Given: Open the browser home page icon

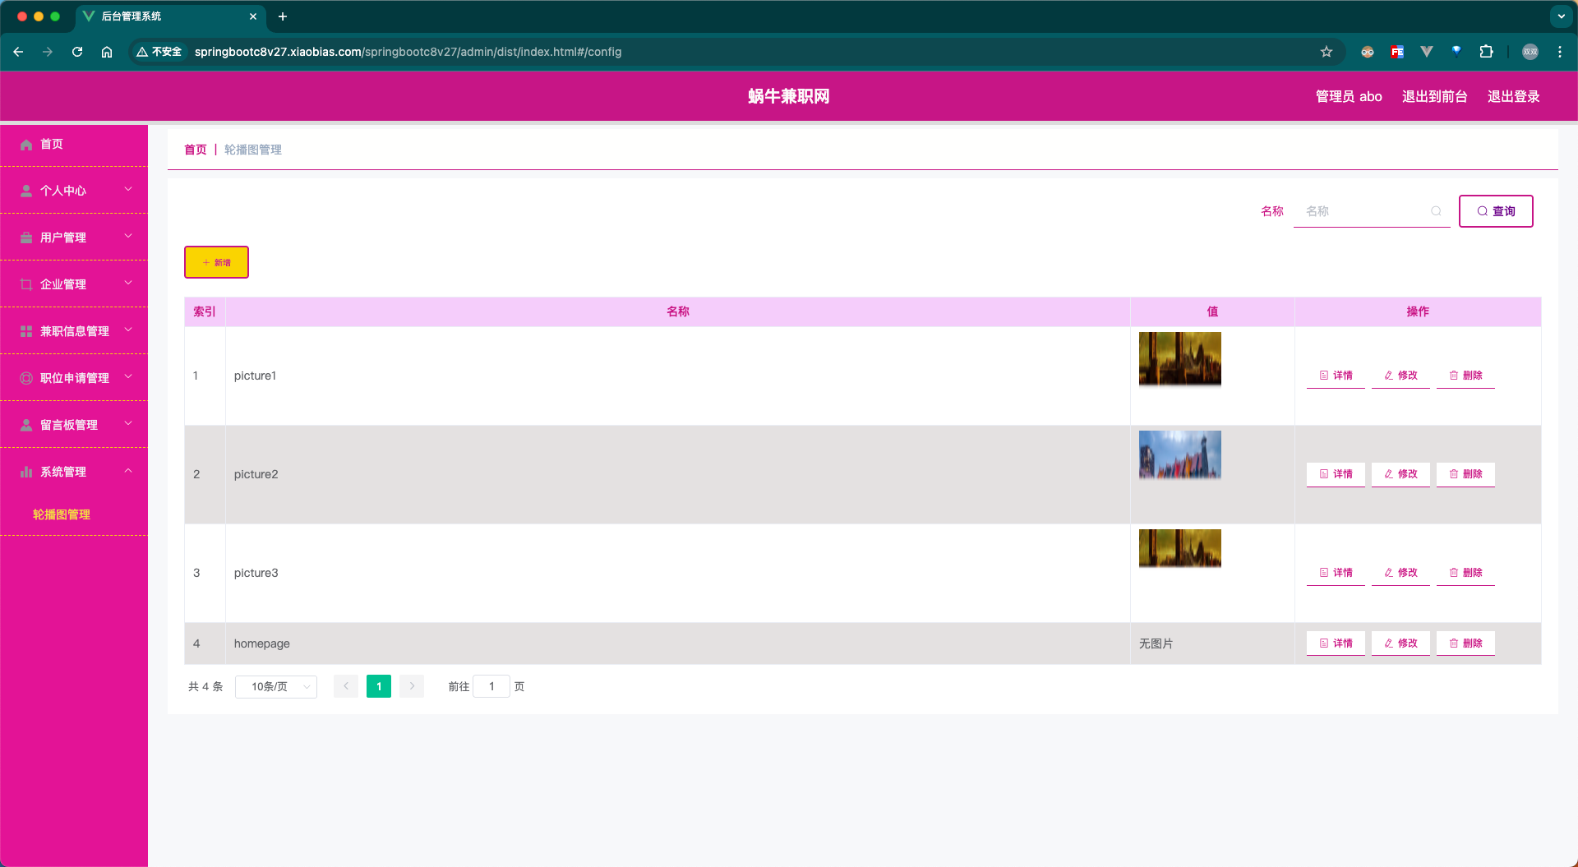Looking at the screenshot, I should tap(107, 52).
